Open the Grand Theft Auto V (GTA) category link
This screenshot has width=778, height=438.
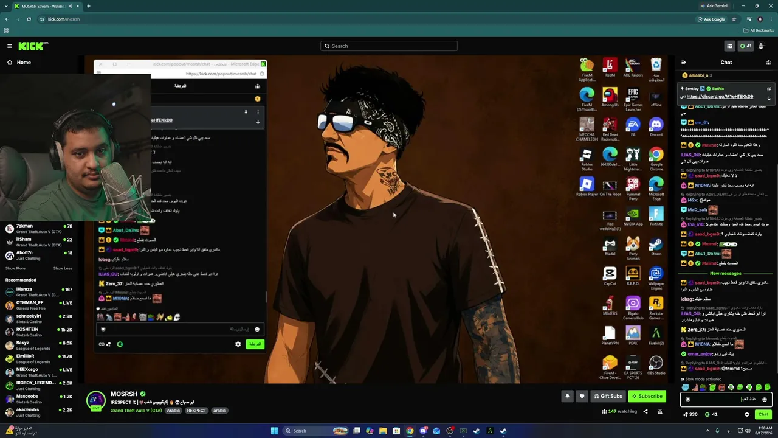[136, 411]
